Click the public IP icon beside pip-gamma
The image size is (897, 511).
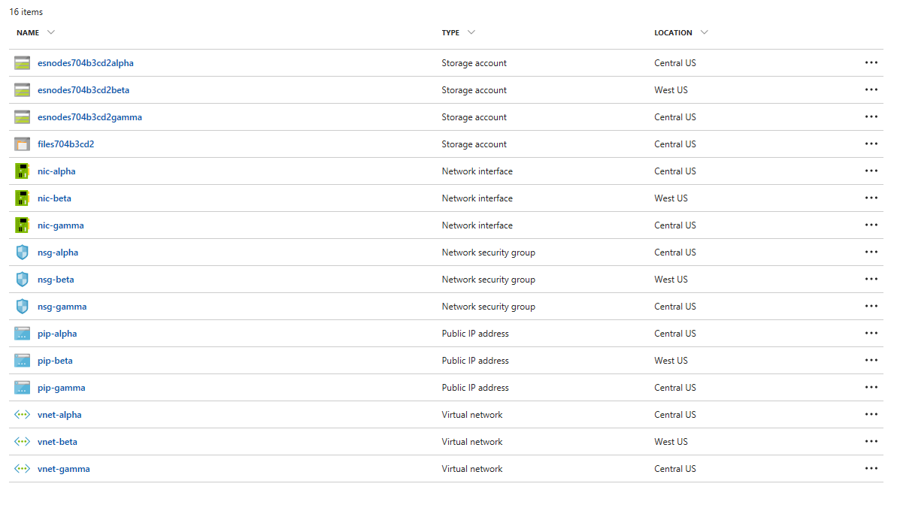22,388
